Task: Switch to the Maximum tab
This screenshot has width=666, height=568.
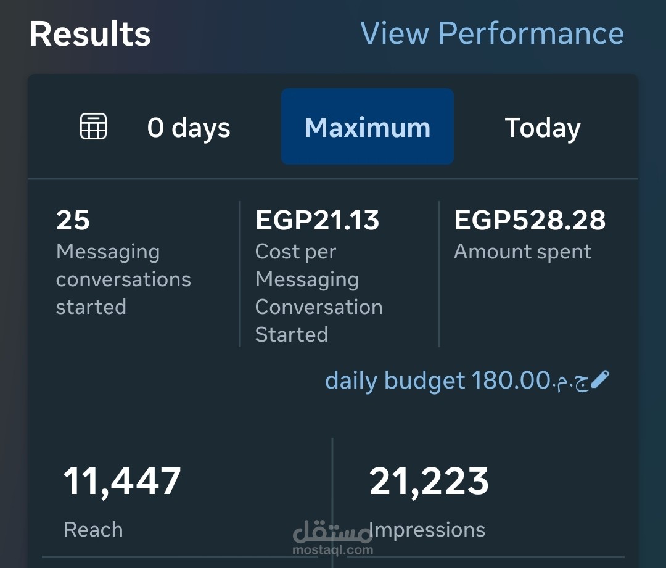Action: 368,127
